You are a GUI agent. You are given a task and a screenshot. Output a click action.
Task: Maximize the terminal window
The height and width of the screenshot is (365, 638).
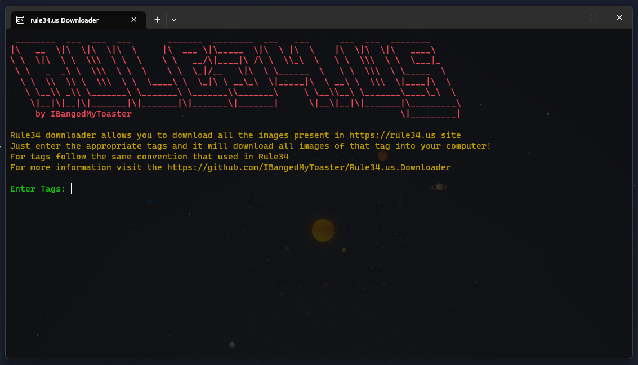593,17
